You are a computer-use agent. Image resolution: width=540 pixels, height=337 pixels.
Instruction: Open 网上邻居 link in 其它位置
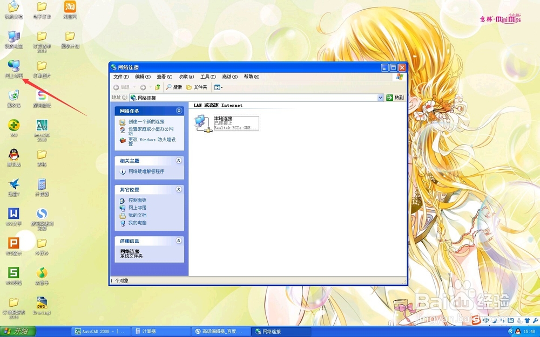pos(137,208)
